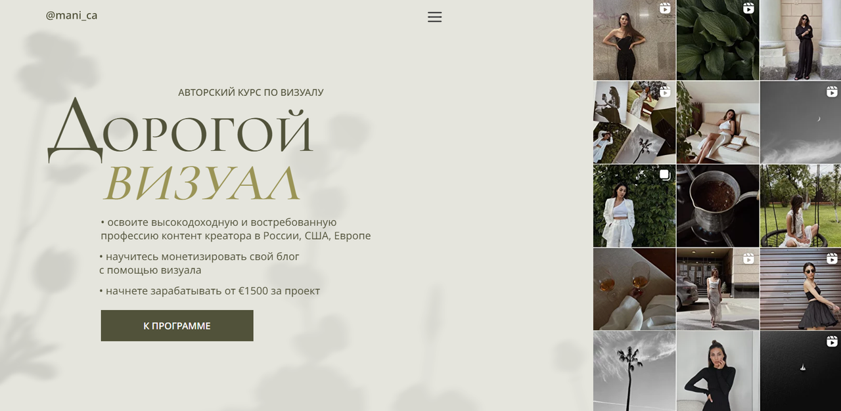841x411 pixels.
Task: Open the hamburger menu
Action: click(x=434, y=17)
